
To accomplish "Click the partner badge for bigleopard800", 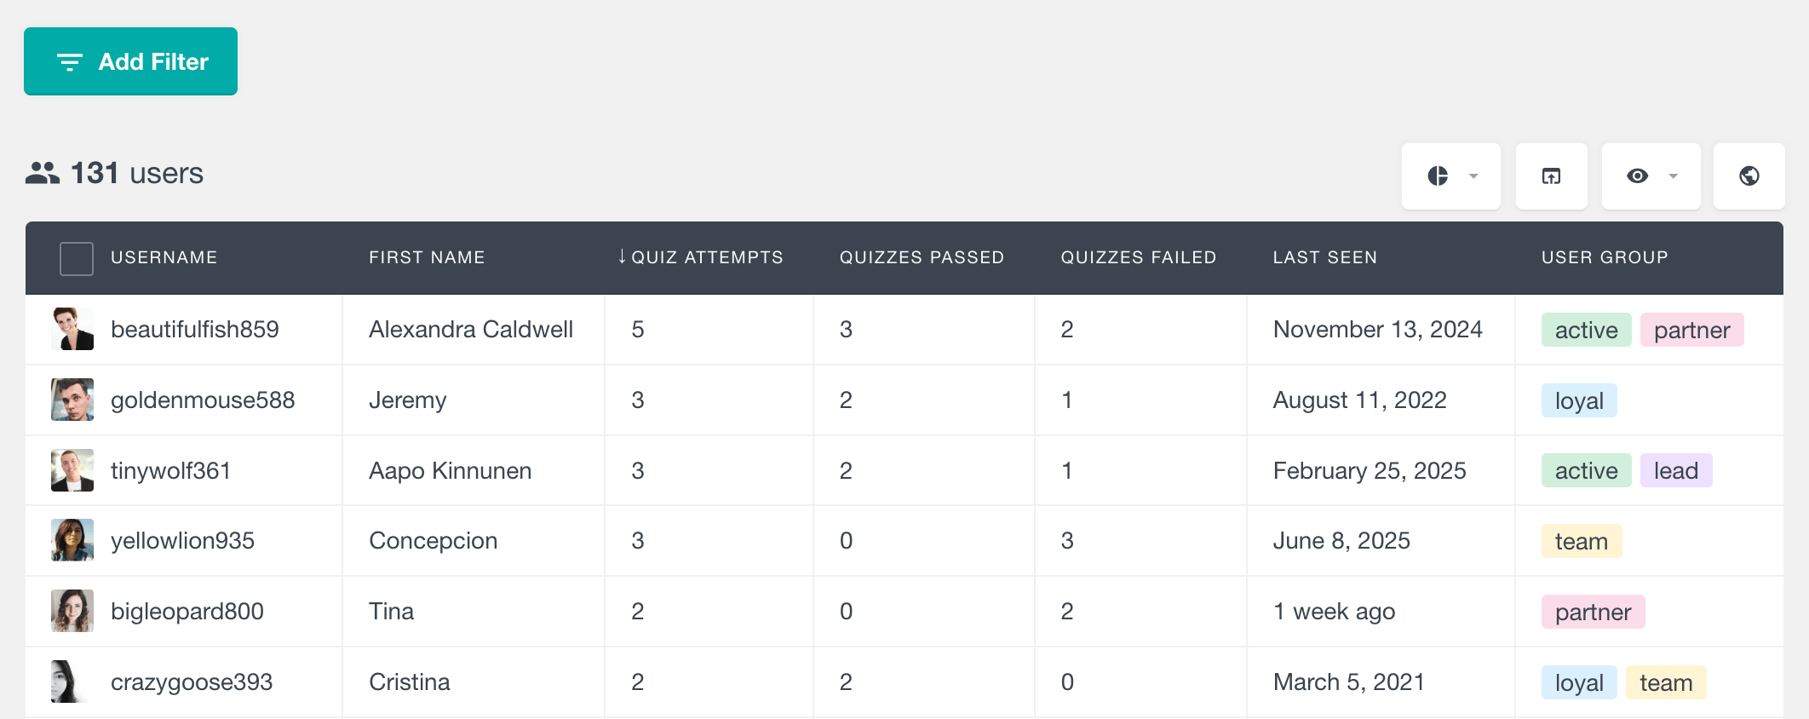I will pyautogui.click(x=1592, y=612).
